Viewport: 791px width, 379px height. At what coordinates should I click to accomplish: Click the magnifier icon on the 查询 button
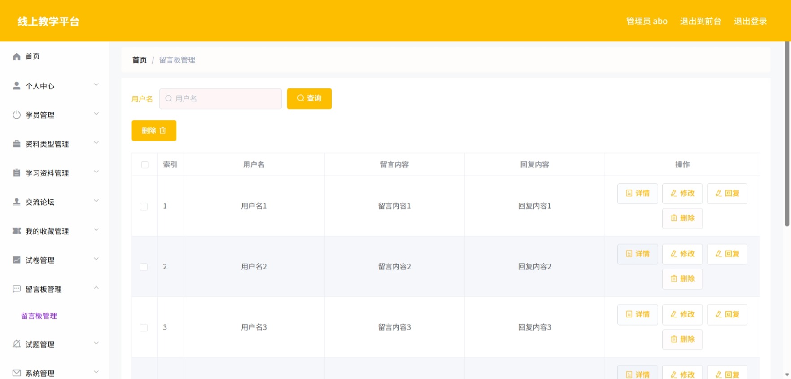click(x=301, y=98)
